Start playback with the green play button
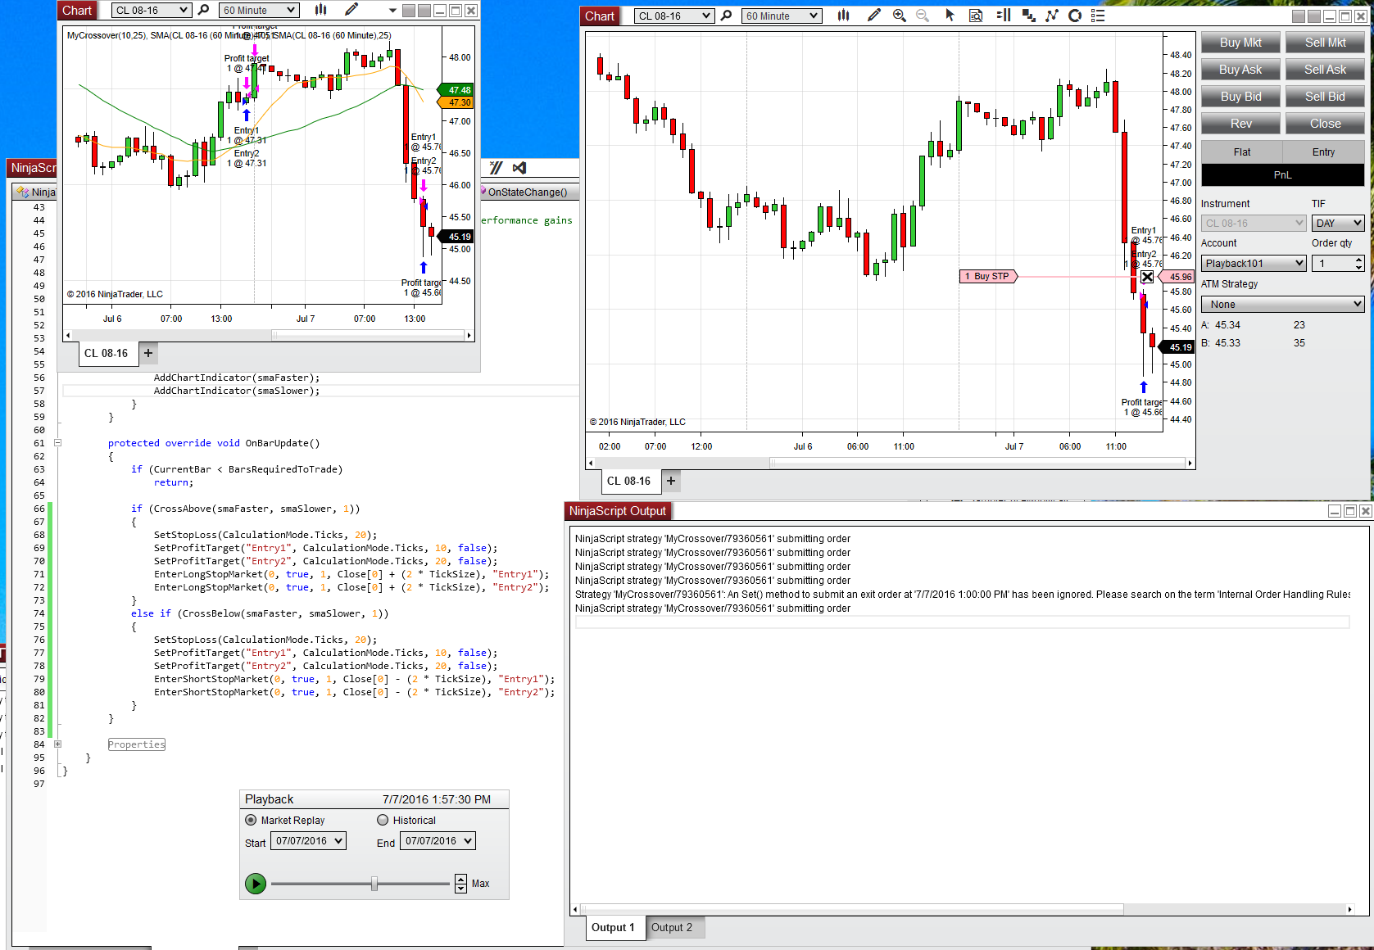 pyautogui.click(x=256, y=884)
